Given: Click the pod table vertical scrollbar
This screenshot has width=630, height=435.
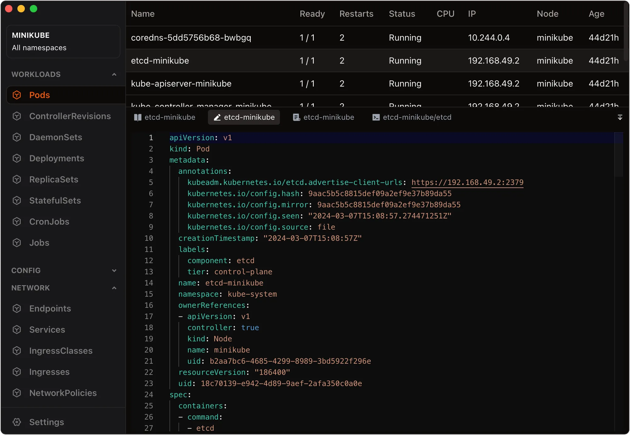Looking at the screenshot, I should pyautogui.click(x=627, y=31).
